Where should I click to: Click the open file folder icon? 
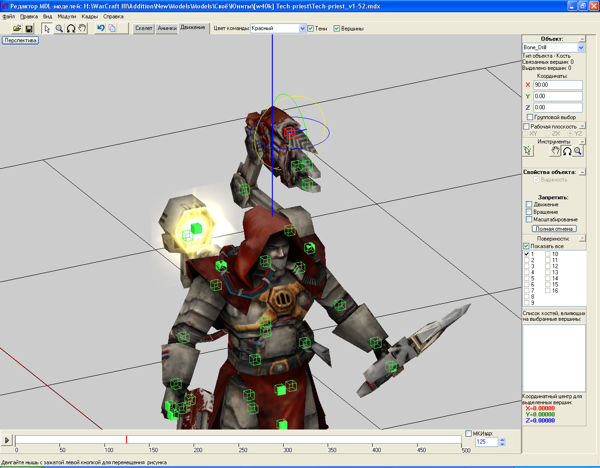[17, 29]
